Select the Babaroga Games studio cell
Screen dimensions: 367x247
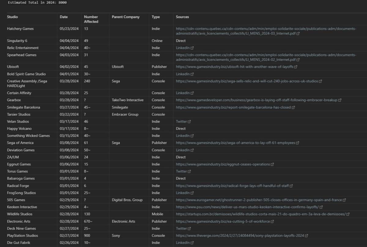click(21, 179)
